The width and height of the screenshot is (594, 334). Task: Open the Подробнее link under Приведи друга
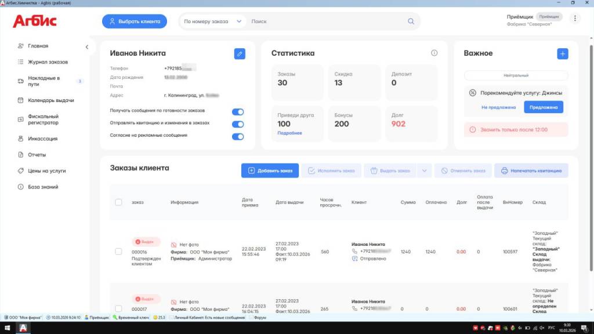289,133
